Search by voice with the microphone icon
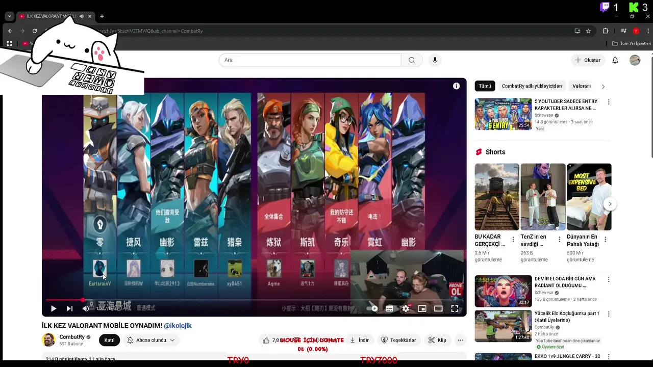Screen dimensions: 653x367 435,60
